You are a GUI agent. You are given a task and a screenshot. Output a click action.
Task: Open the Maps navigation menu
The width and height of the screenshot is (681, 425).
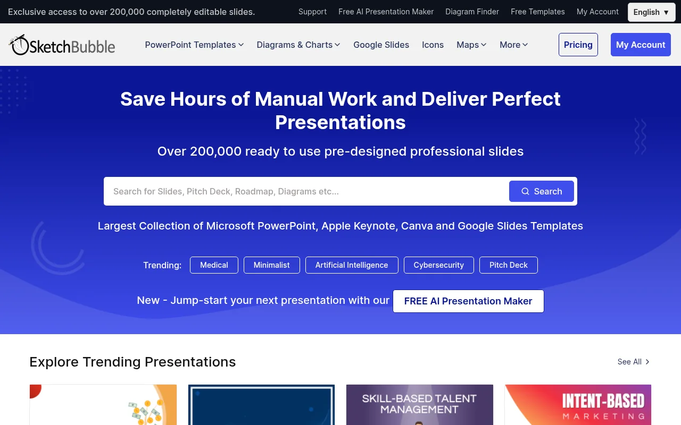[471, 45]
